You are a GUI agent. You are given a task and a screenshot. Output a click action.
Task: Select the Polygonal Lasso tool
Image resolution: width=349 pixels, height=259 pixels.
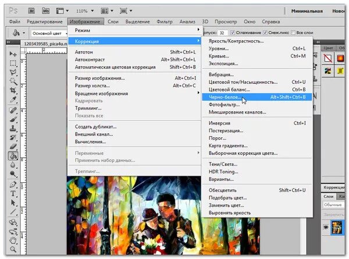click(x=13, y=72)
